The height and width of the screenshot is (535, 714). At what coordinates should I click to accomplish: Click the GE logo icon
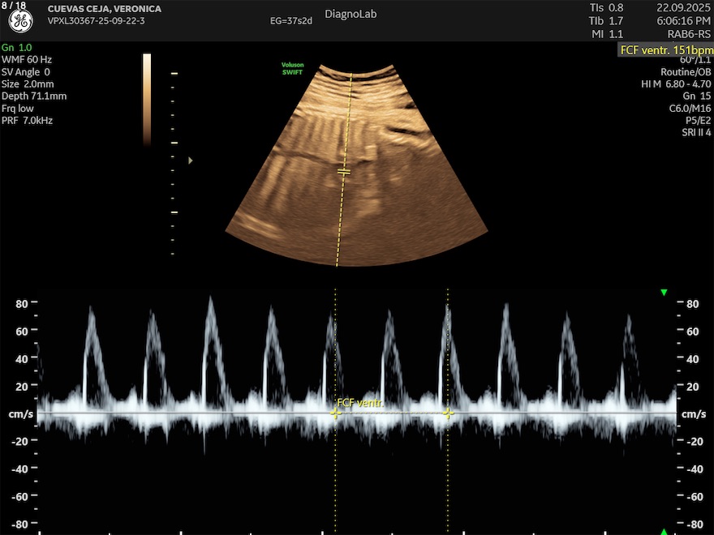click(20, 21)
